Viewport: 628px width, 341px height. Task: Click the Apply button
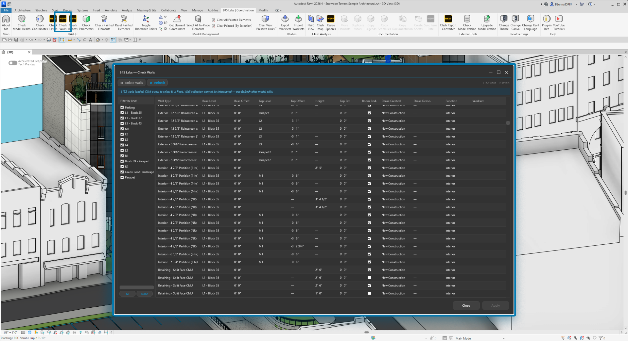pos(495,305)
